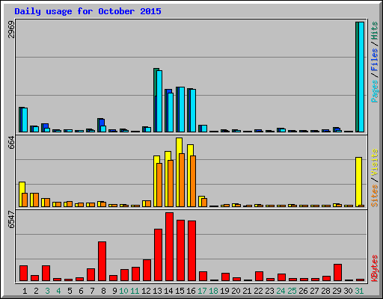The width and height of the screenshot is (383, 299).
Task: Select the orange Sites bar for day 13
Action: 159,185
